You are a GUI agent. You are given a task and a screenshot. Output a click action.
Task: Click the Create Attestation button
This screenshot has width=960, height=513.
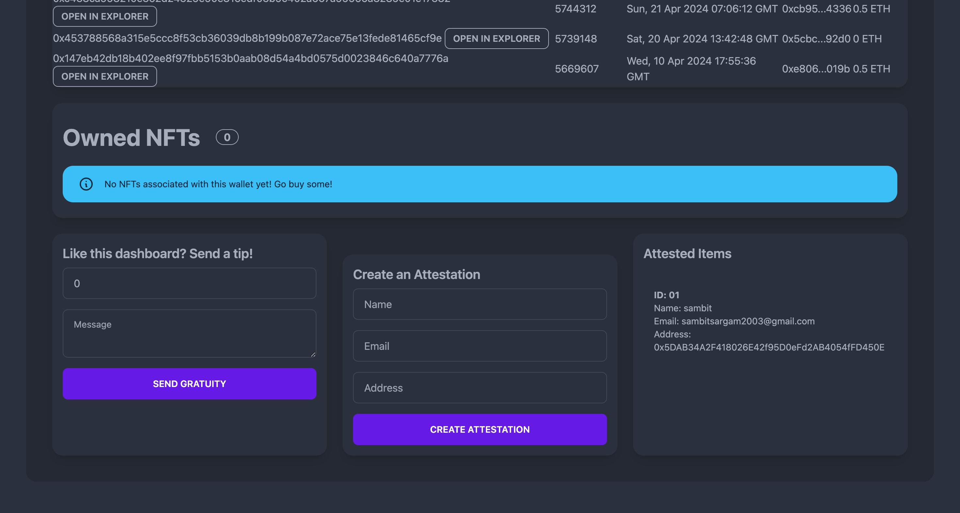click(480, 429)
